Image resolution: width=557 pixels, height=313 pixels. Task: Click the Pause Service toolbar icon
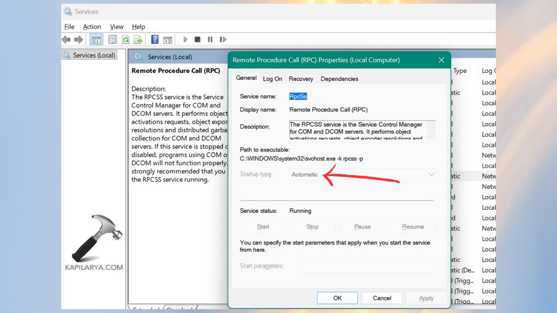point(210,39)
